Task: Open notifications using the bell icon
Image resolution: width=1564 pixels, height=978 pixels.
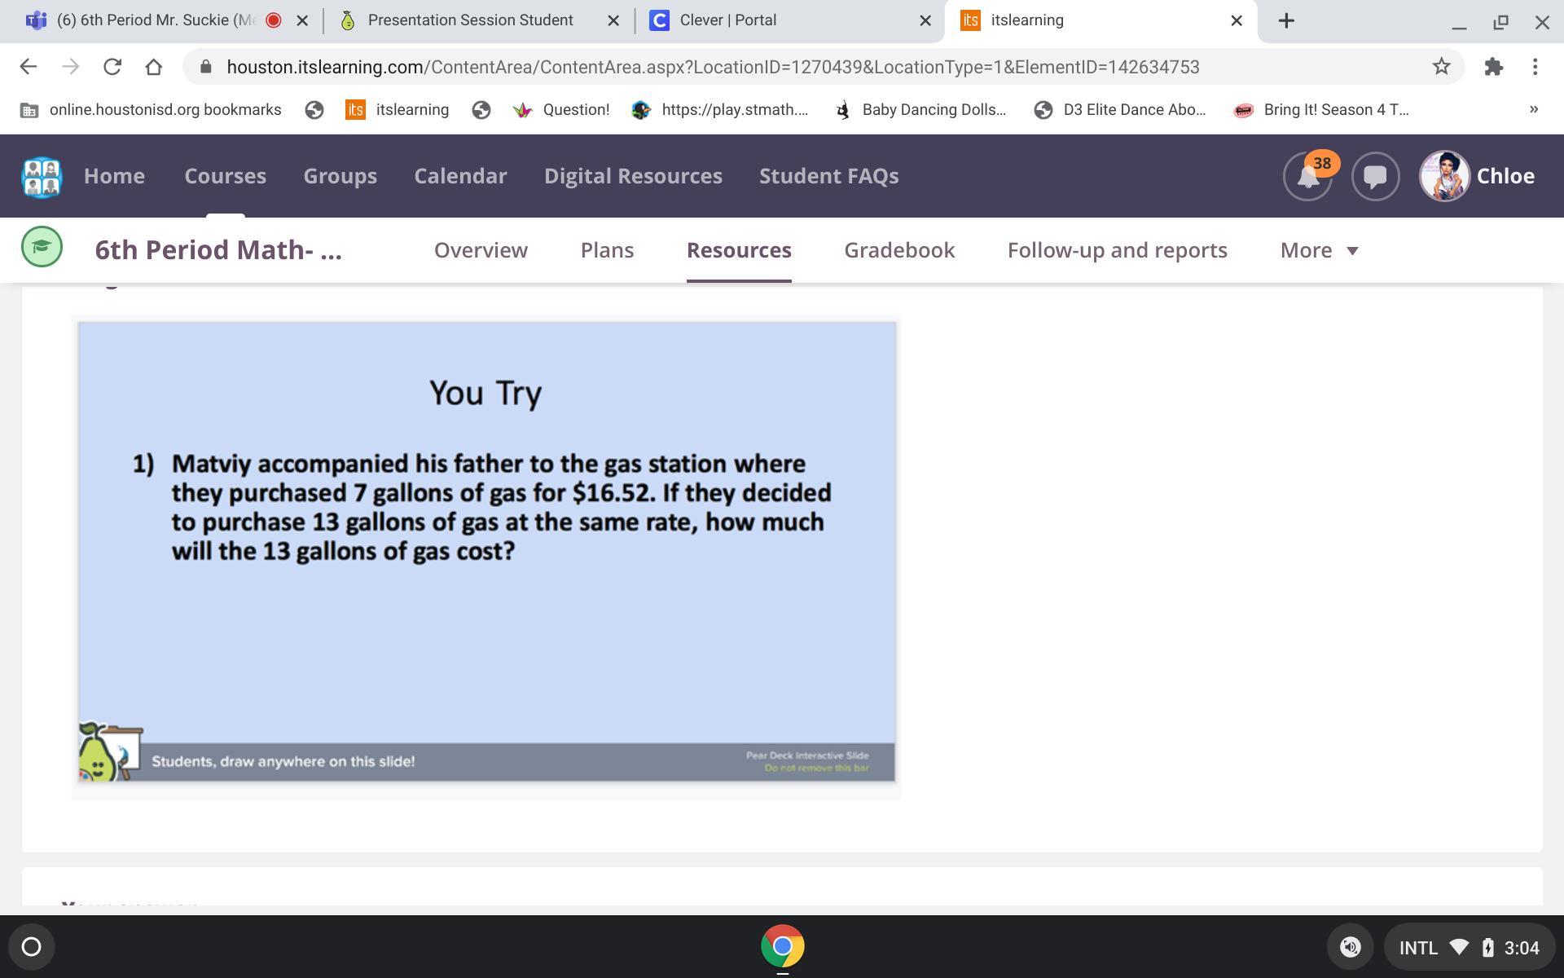Action: 1307,176
